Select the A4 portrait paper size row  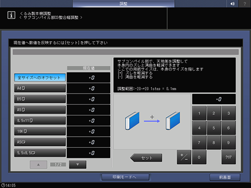click(40, 88)
